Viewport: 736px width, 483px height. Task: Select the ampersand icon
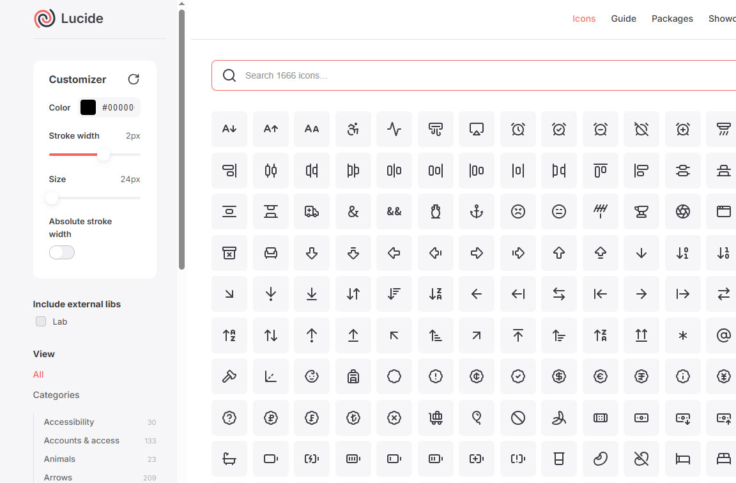pyautogui.click(x=353, y=211)
